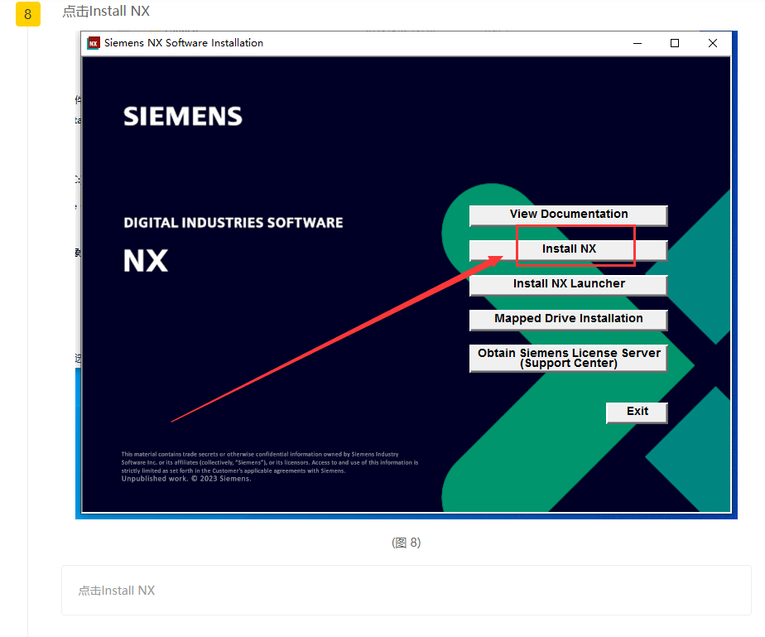The width and height of the screenshot is (765, 637).
Task: Launch Install NX Launcher option
Action: pyautogui.click(x=569, y=285)
